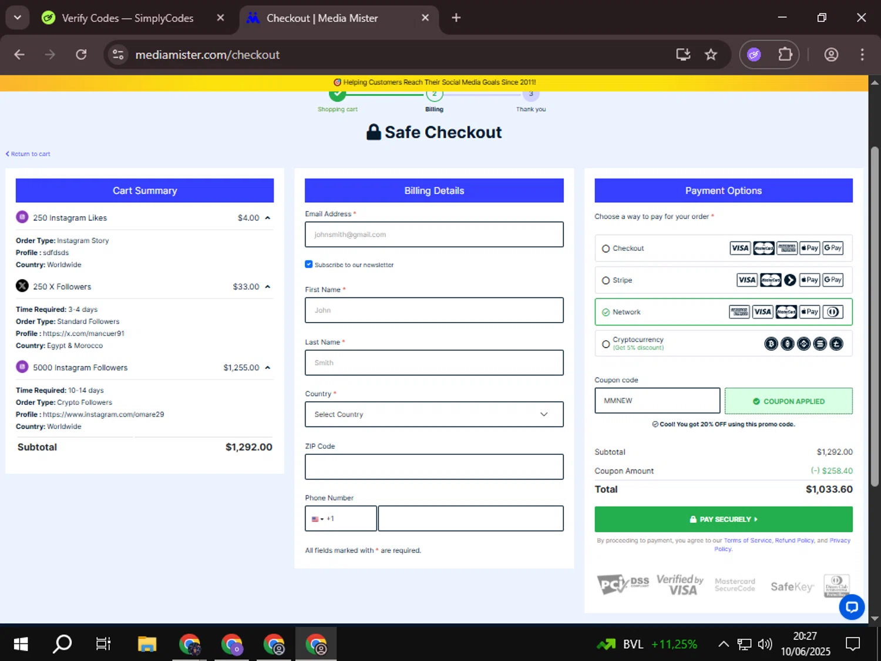Click the First Name input field
This screenshot has width=881, height=661.
pos(434,310)
